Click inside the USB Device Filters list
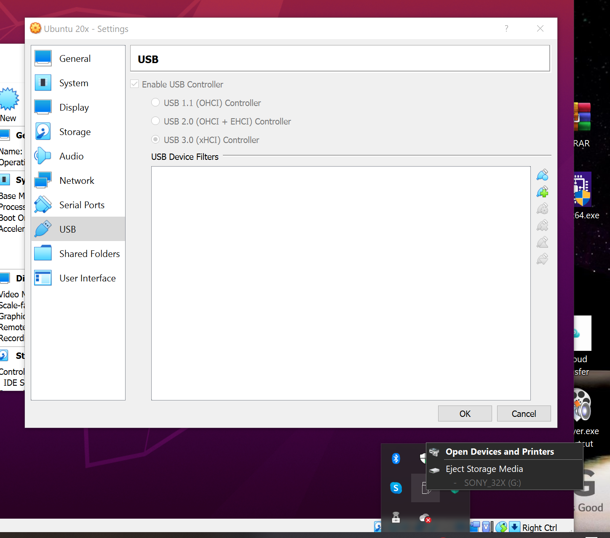The image size is (610, 538). (x=341, y=283)
